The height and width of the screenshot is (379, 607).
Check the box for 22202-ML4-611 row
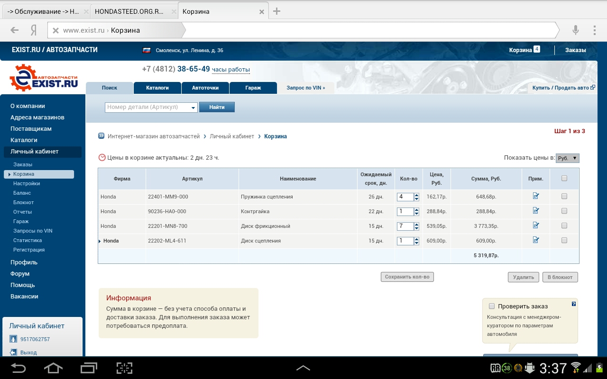(564, 240)
